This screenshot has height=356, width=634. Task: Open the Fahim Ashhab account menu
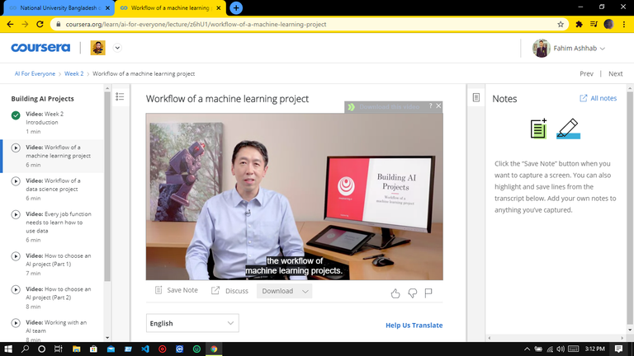[570, 49]
